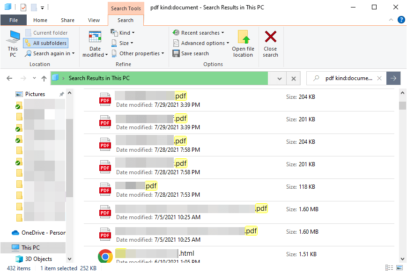The width and height of the screenshot is (407, 274).
Task: Click navigation pane scrollbar thumb
Action: pos(70,158)
